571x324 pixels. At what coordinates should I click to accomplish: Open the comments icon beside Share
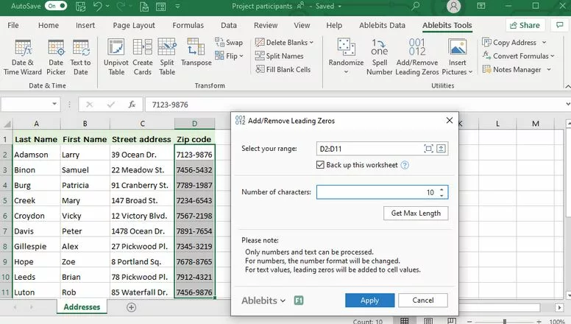coord(559,25)
